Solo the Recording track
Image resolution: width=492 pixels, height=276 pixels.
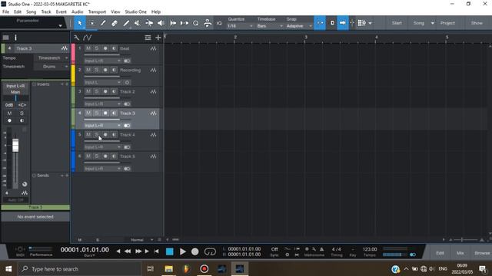pos(97,70)
